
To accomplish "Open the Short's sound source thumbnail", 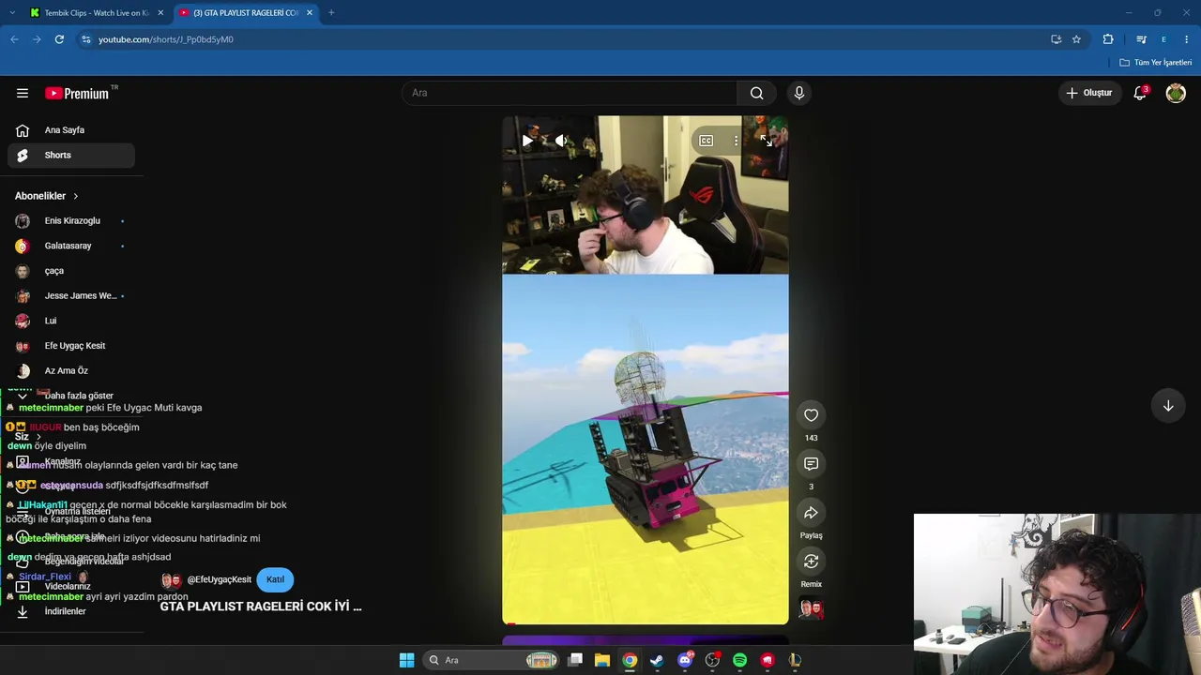I will pos(812,609).
